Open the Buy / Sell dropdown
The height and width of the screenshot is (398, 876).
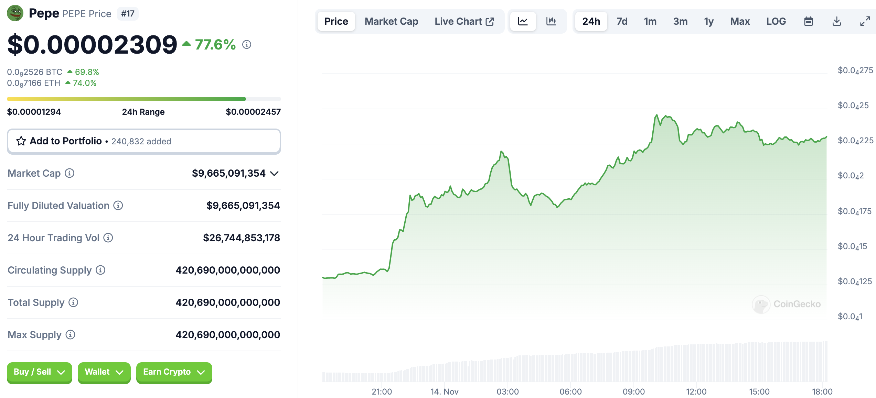tap(39, 372)
